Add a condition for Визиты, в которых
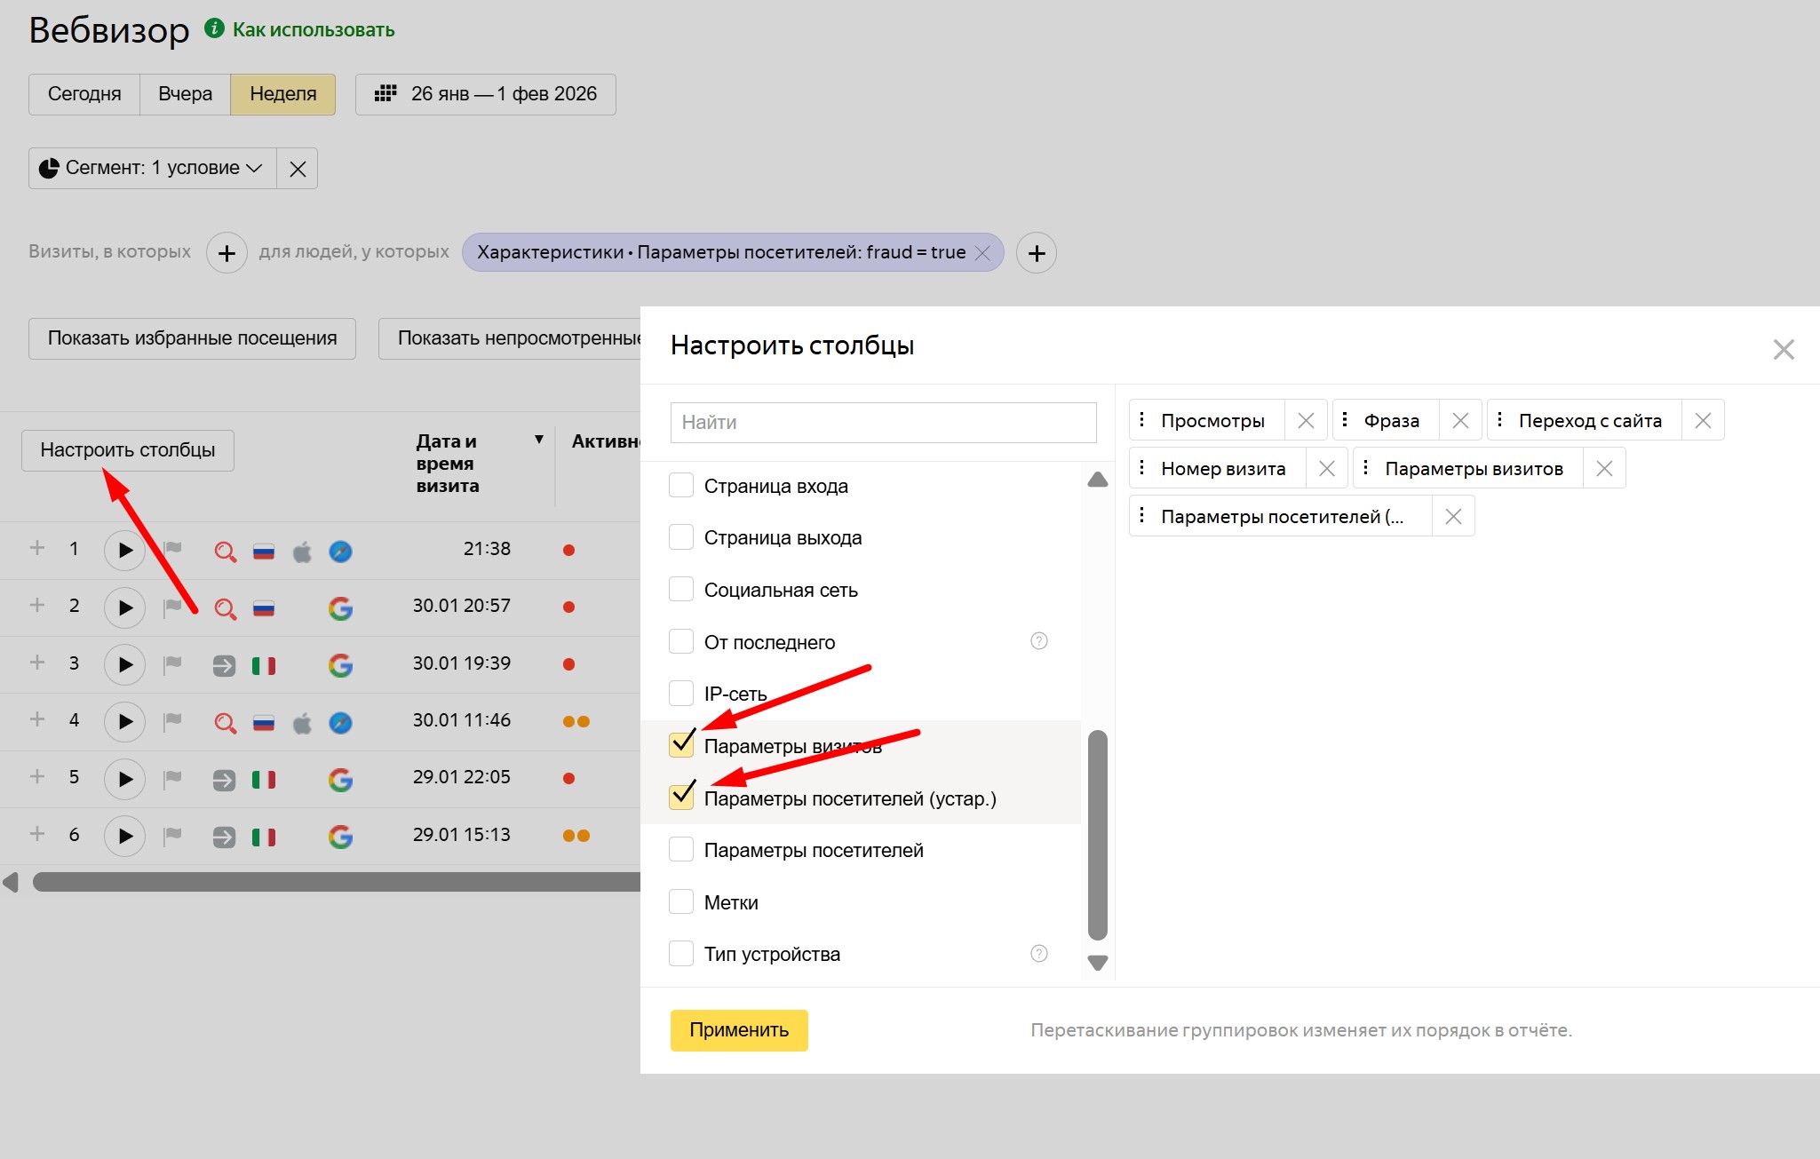This screenshot has height=1159, width=1820. coord(227,253)
